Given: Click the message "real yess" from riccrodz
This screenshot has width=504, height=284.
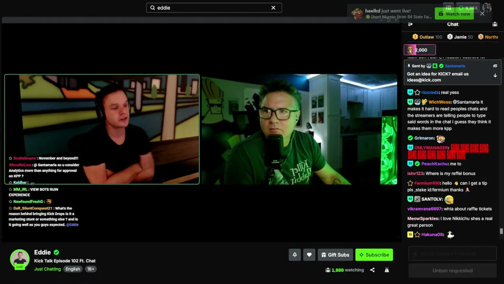Looking at the screenshot, I should pyautogui.click(x=450, y=92).
